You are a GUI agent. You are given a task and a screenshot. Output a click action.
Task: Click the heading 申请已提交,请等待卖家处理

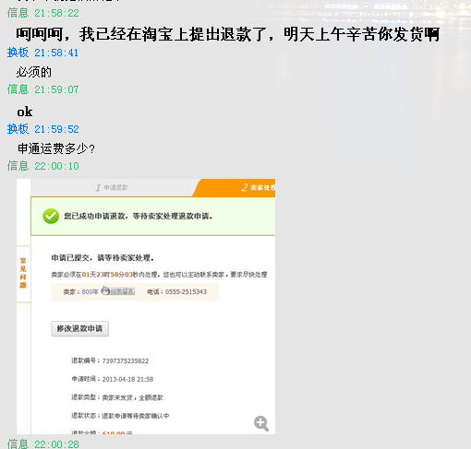coord(103,257)
